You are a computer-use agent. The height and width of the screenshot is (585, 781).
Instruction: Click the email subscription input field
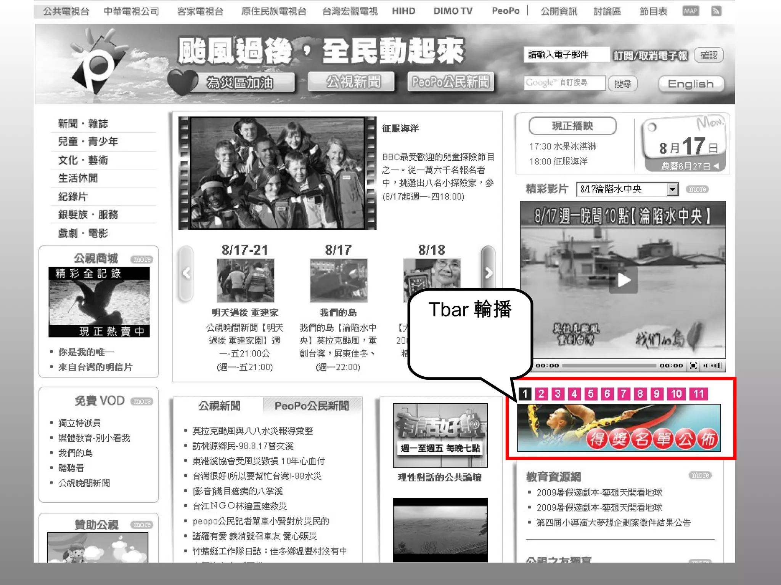click(x=566, y=55)
